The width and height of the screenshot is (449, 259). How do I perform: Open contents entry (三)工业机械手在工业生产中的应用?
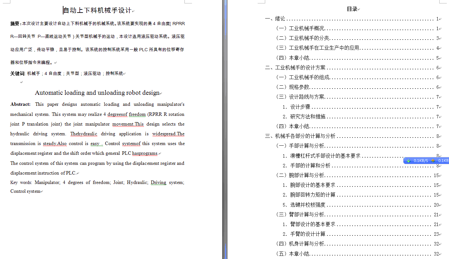(x=357, y=48)
